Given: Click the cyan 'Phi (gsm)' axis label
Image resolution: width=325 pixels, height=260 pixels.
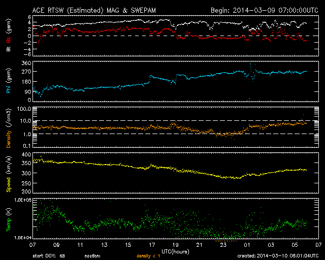Looking at the screenshot, I should click(9, 81).
